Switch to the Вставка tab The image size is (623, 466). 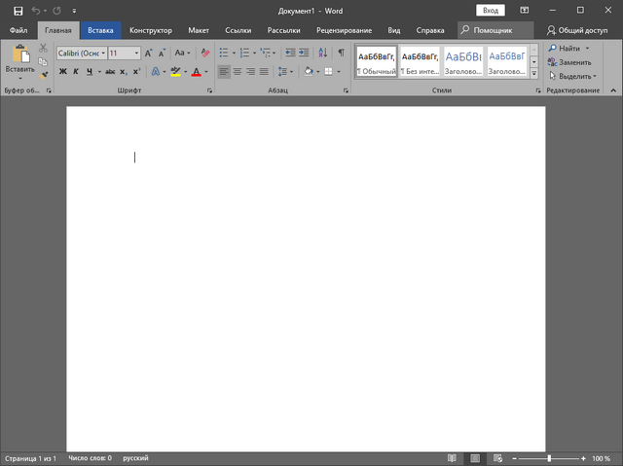[100, 30]
